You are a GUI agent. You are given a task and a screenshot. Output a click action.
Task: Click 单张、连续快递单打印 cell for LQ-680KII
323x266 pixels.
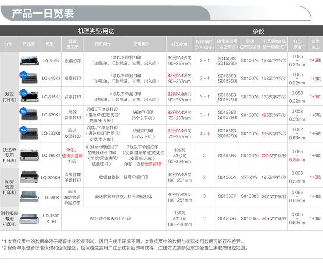[x=72, y=156]
